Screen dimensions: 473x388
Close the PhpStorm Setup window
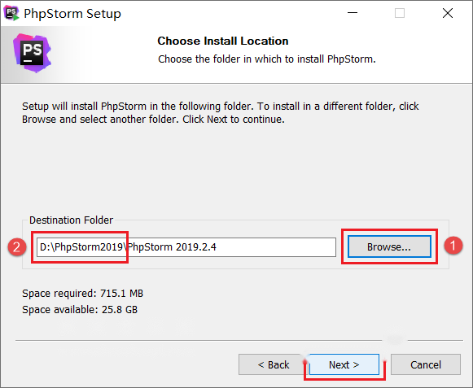point(448,13)
